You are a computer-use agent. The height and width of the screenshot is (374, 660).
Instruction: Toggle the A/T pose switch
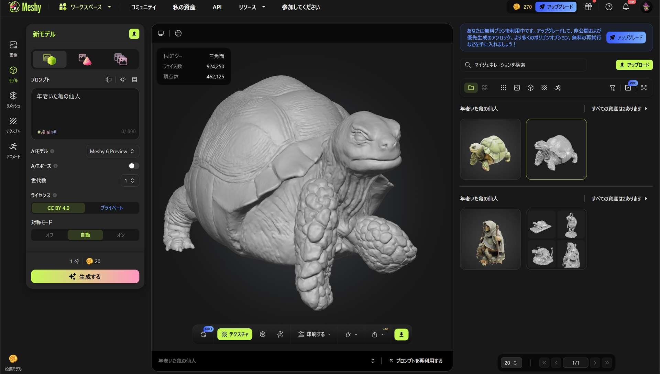click(133, 166)
